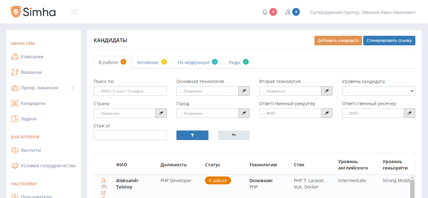Click the Сгенерировать ссылку button
The image size is (428, 198).
tap(389, 41)
